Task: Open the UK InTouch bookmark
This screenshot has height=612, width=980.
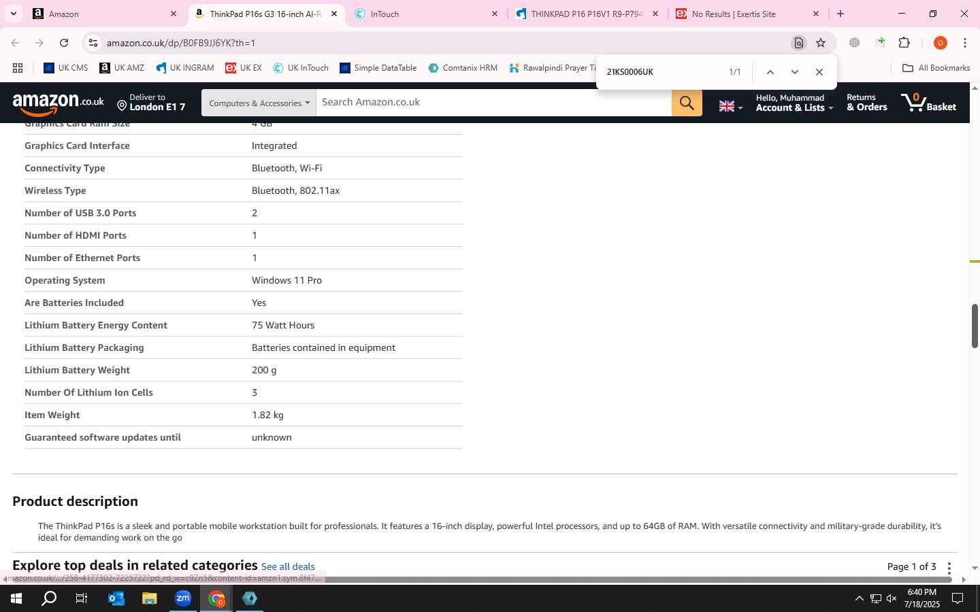Action: [x=301, y=68]
